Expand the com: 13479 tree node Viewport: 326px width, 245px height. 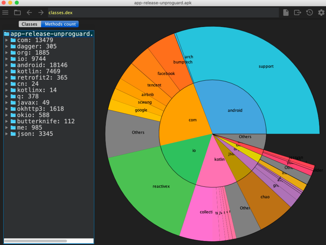(x=7, y=40)
